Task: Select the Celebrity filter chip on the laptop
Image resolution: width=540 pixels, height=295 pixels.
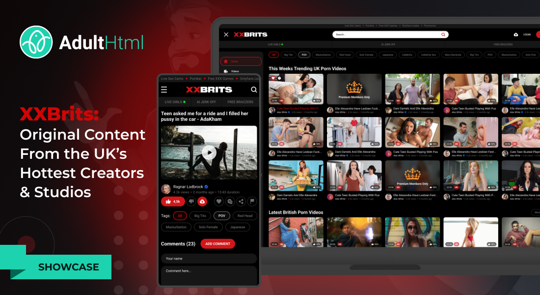Action: (x=407, y=55)
